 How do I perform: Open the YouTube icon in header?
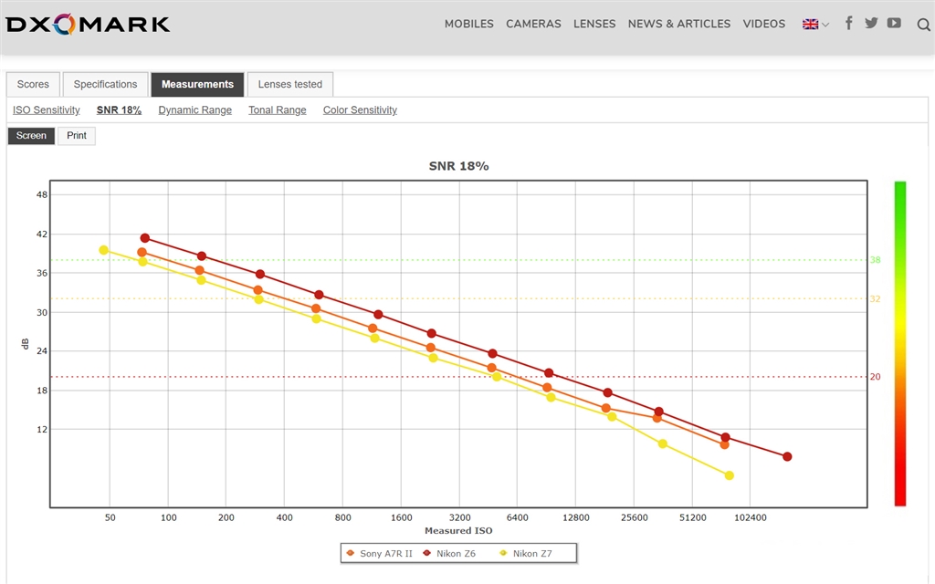click(894, 23)
